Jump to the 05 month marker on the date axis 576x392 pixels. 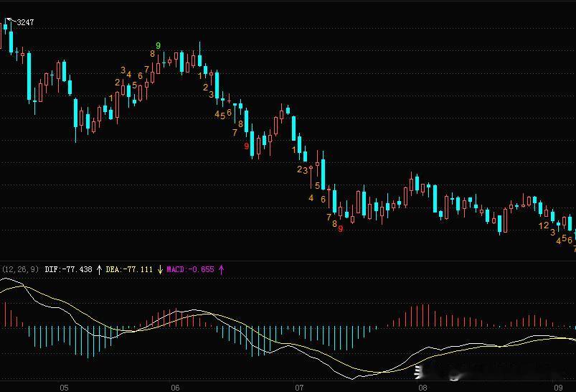(x=64, y=387)
